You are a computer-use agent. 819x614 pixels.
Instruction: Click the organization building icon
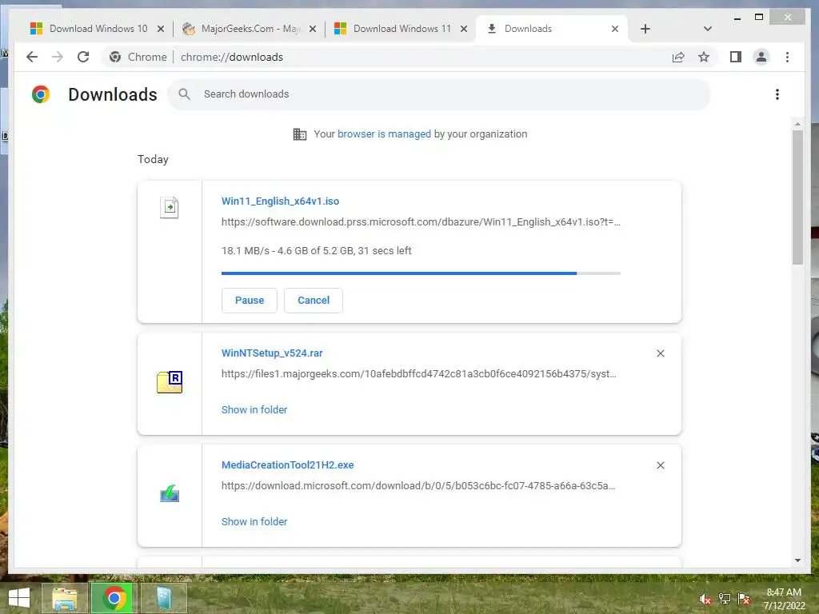point(299,134)
